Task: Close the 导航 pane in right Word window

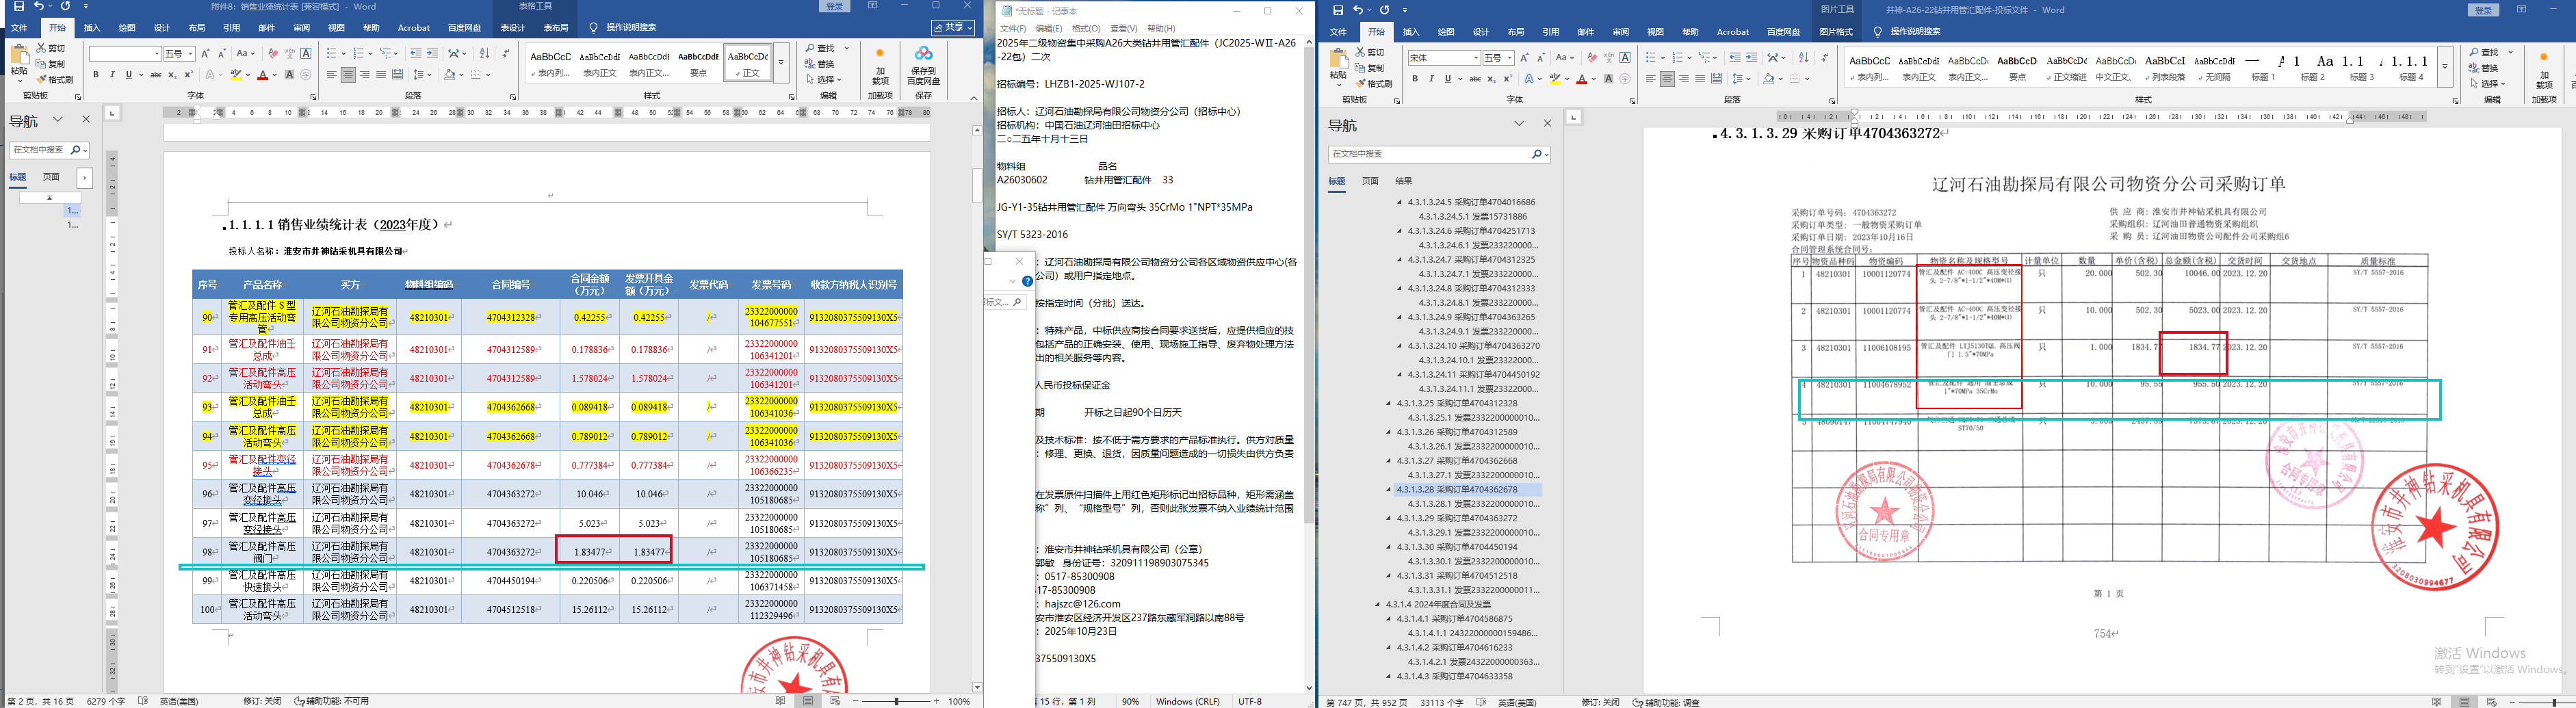Action: (x=1547, y=124)
